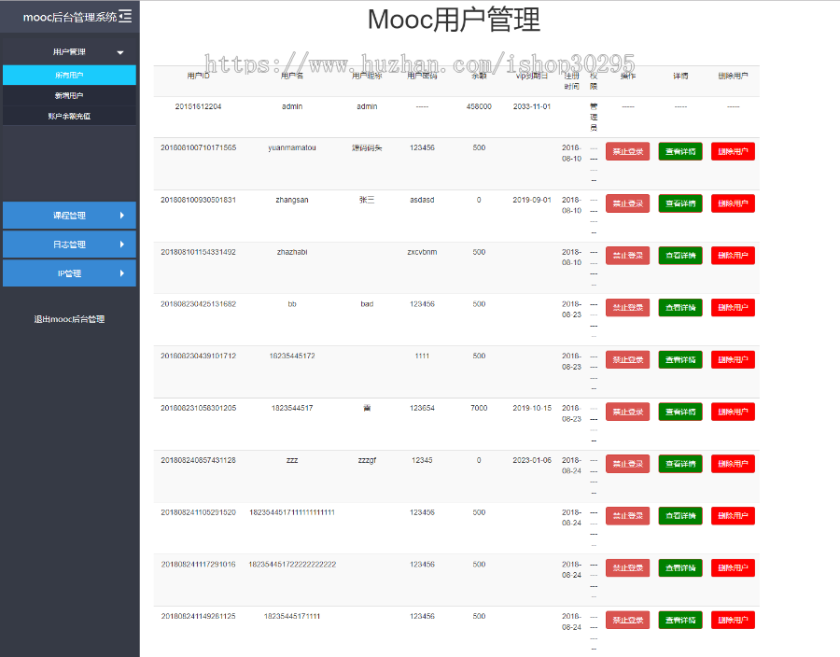Click 查看详情 for user zhangsan
This screenshot has width=840, height=657.
pos(679,203)
